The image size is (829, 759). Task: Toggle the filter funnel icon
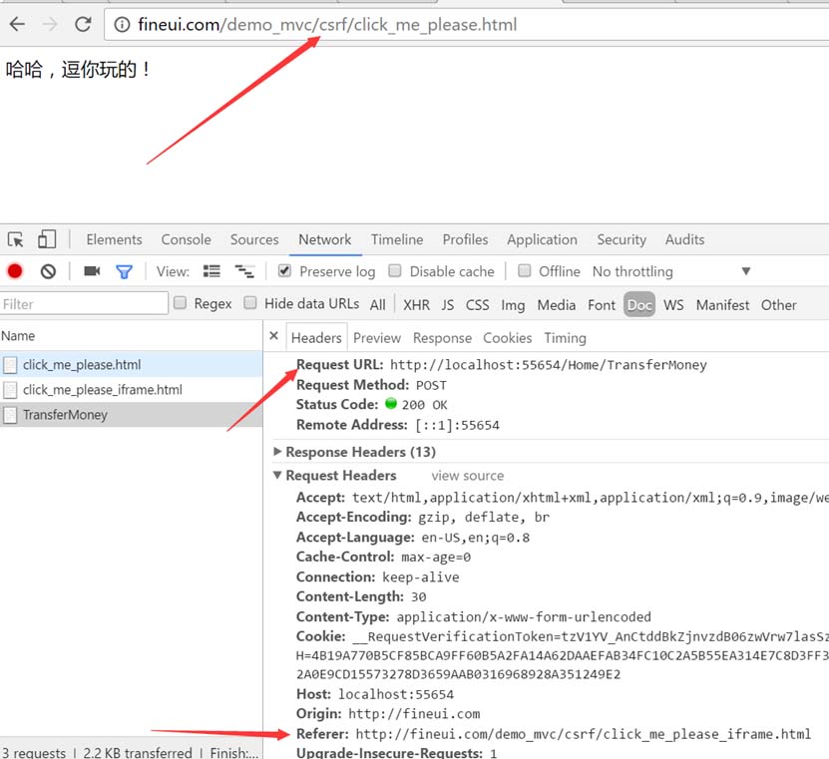click(x=125, y=271)
